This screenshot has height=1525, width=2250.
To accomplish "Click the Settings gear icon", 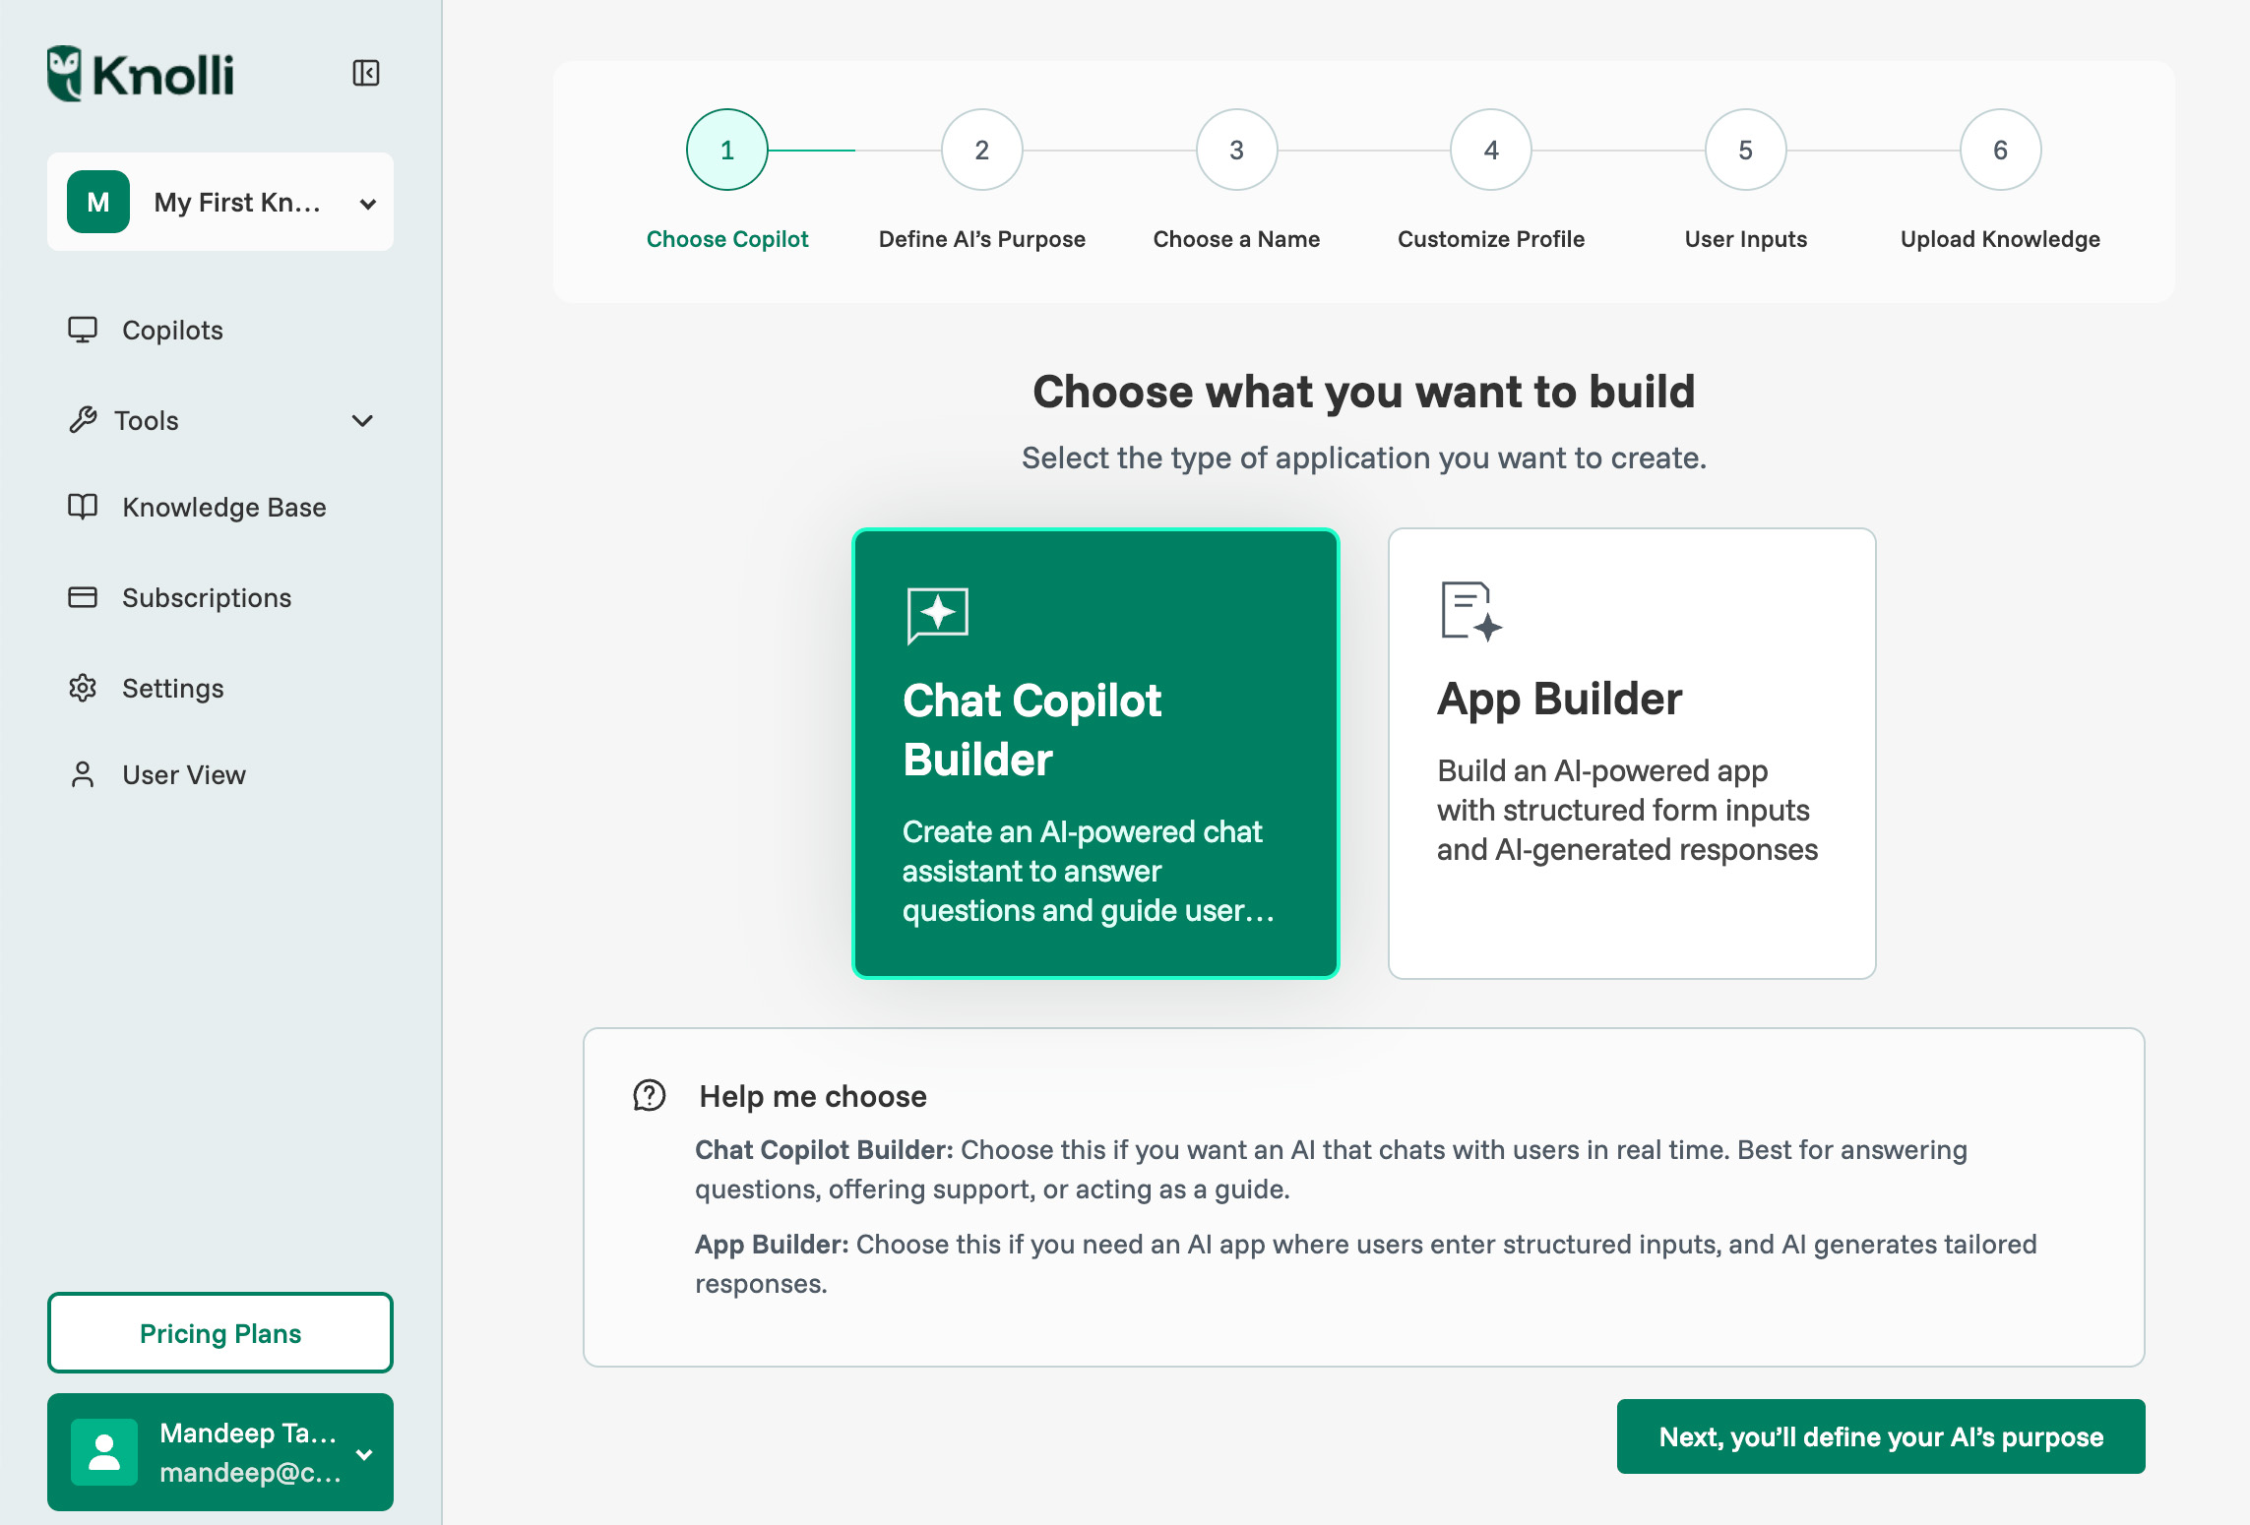I will click(x=83, y=688).
